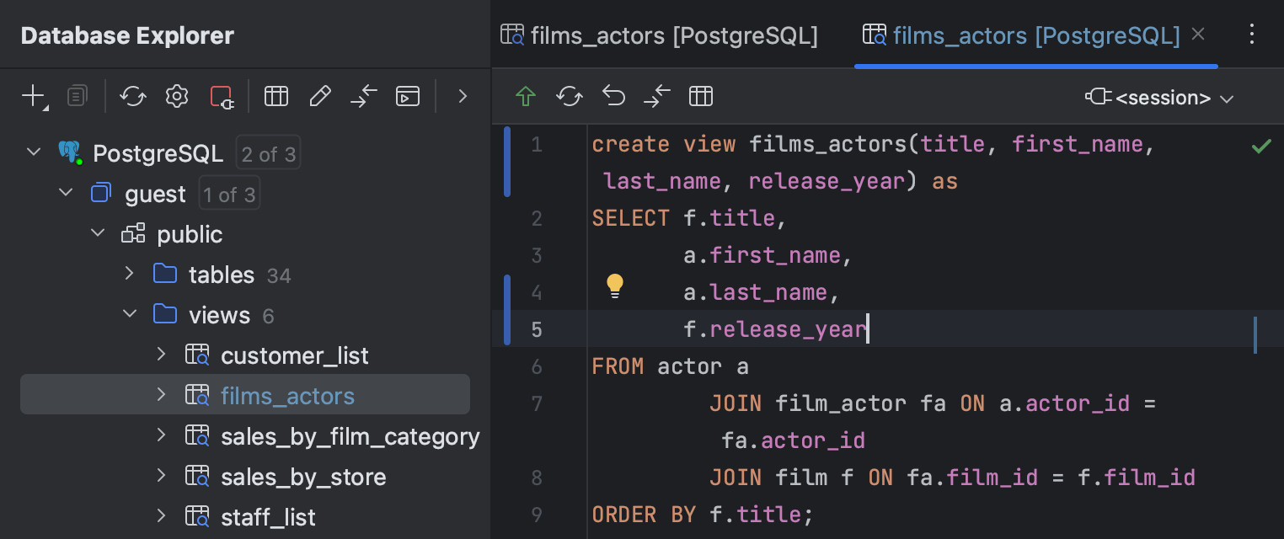Screen dimensions: 1284x539
Task: Click the lightbulb intention icon on line 4
Action: 614,286
